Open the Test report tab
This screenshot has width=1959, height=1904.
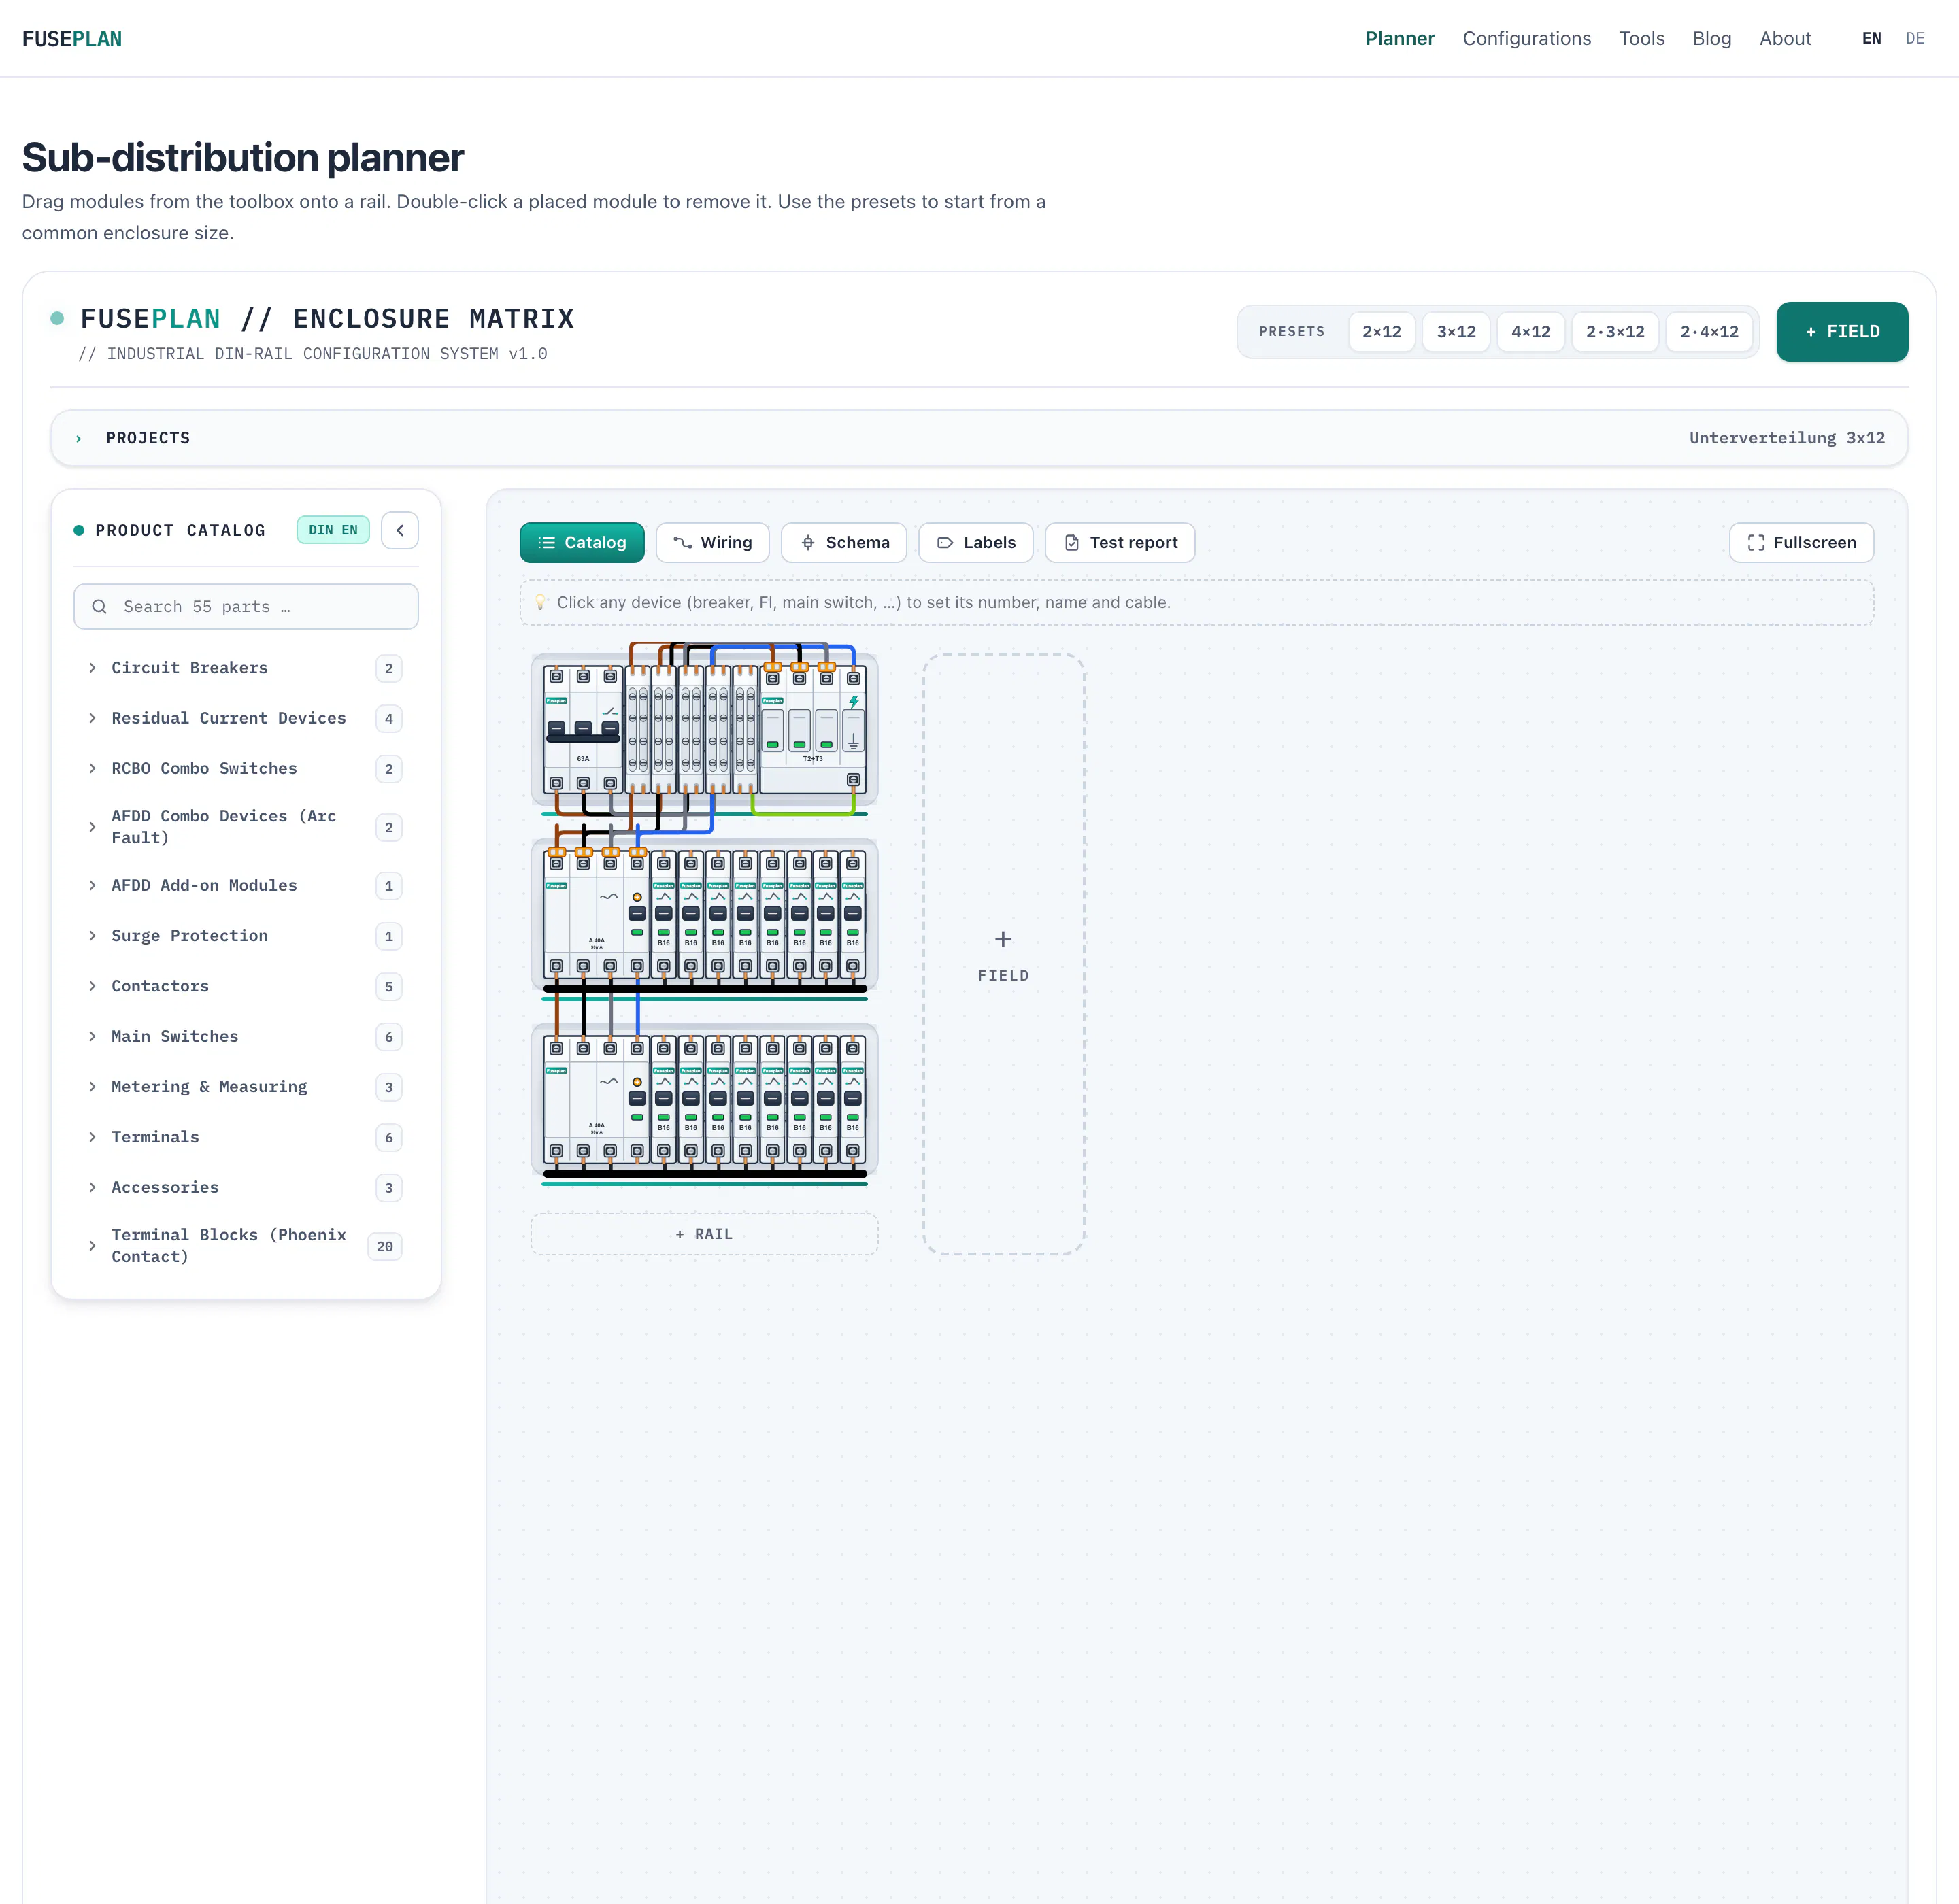point(1120,542)
